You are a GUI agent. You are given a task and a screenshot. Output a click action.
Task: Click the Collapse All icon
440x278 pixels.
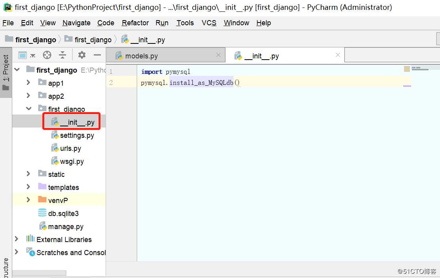(x=62, y=55)
